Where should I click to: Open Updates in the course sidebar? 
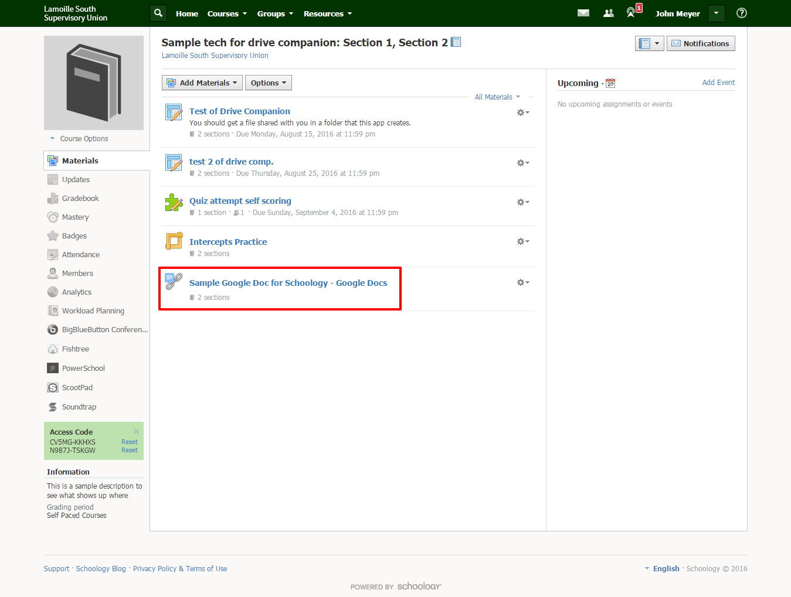[x=76, y=180]
